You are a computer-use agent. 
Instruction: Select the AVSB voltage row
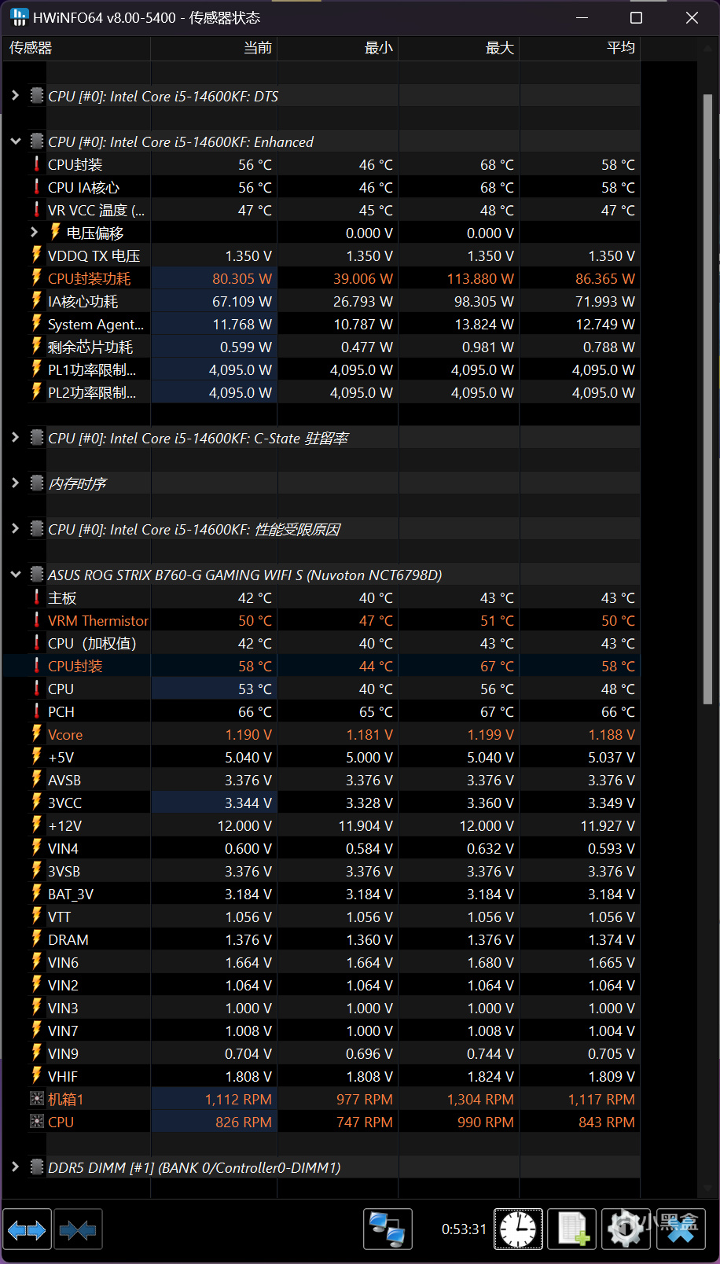pyautogui.click(x=321, y=780)
